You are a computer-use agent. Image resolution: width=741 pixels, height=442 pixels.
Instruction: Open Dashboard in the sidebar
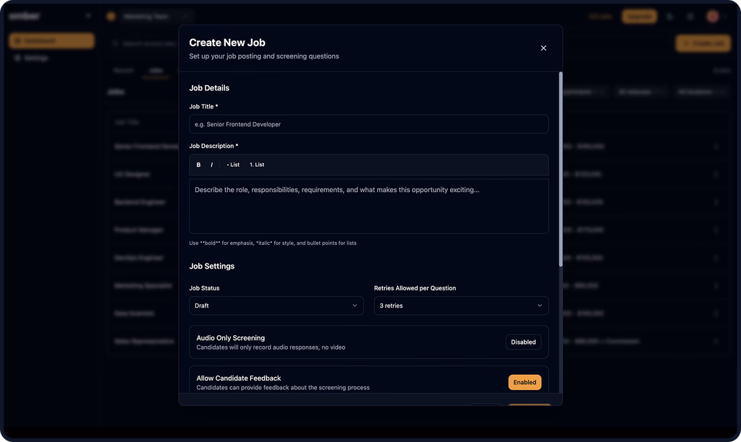[x=51, y=41]
